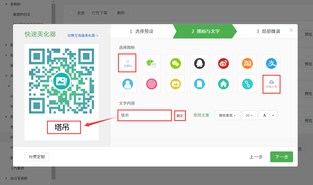
Task: Toggle the 全选 select-all checkbox
Action: (x=72, y=13)
